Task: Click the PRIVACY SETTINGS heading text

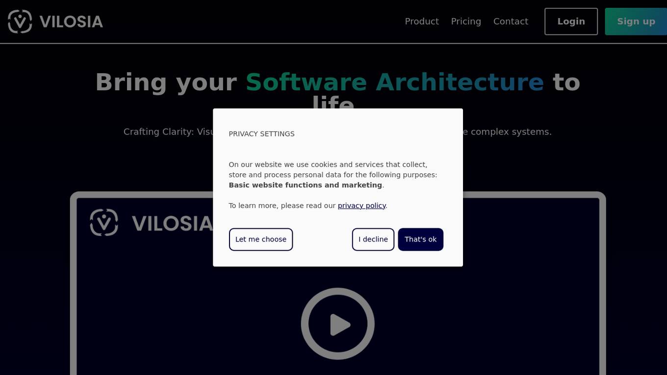Action: (261, 134)
